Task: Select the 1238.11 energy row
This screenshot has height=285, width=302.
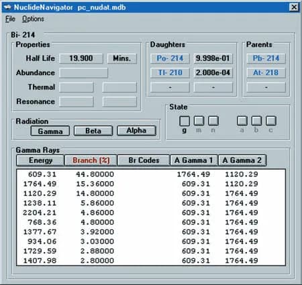Action: [x=151, y=203]
